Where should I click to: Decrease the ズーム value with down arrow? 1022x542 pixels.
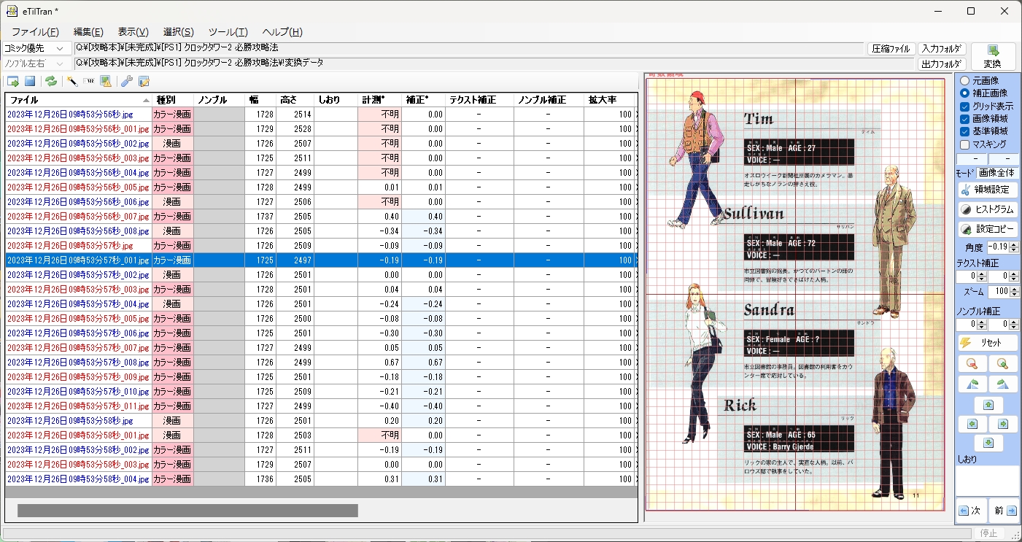coord(1015,295)
